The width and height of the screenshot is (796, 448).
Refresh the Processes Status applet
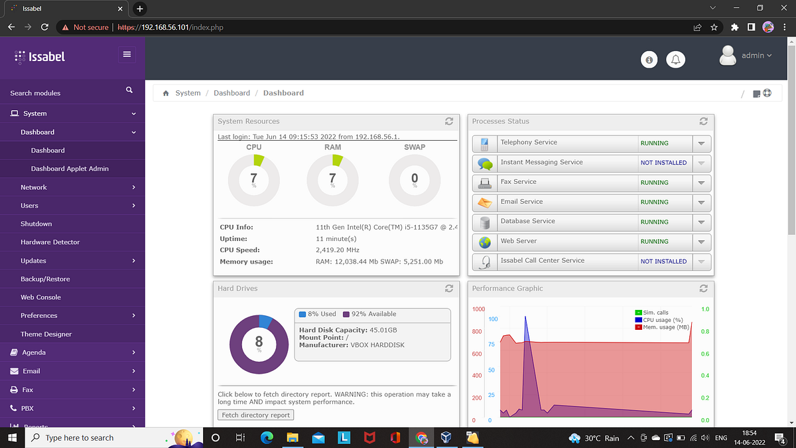[704, 121]
